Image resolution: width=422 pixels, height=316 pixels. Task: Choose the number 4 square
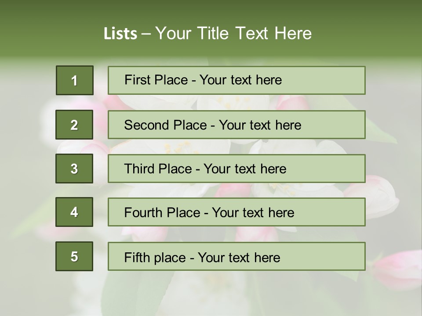(74, 212)
